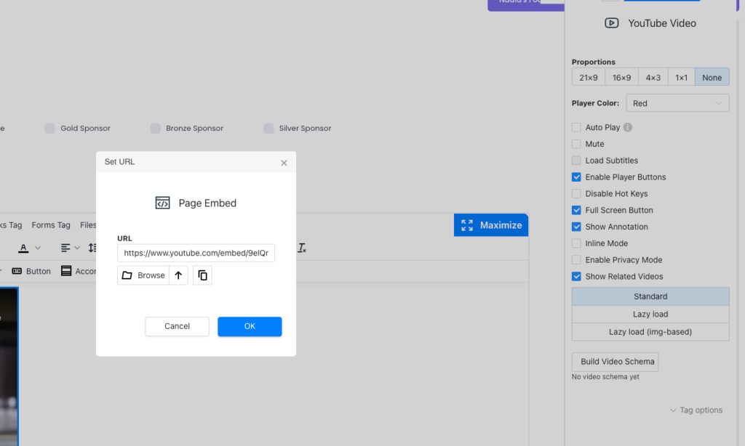Open the text alignment dropdown
745x446 pixels.
tap(71, 248)
